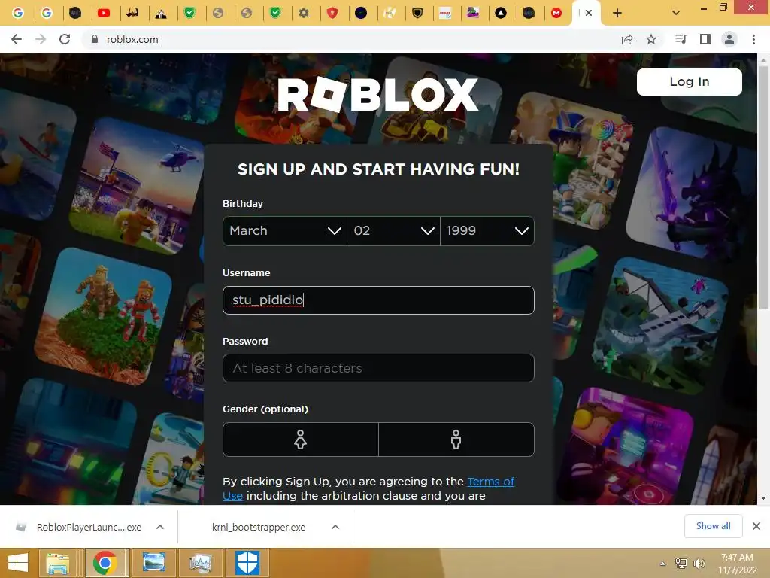This screenshot has width=770, height=578.
Task: Open a new browser tab
Action: [617, 14]
